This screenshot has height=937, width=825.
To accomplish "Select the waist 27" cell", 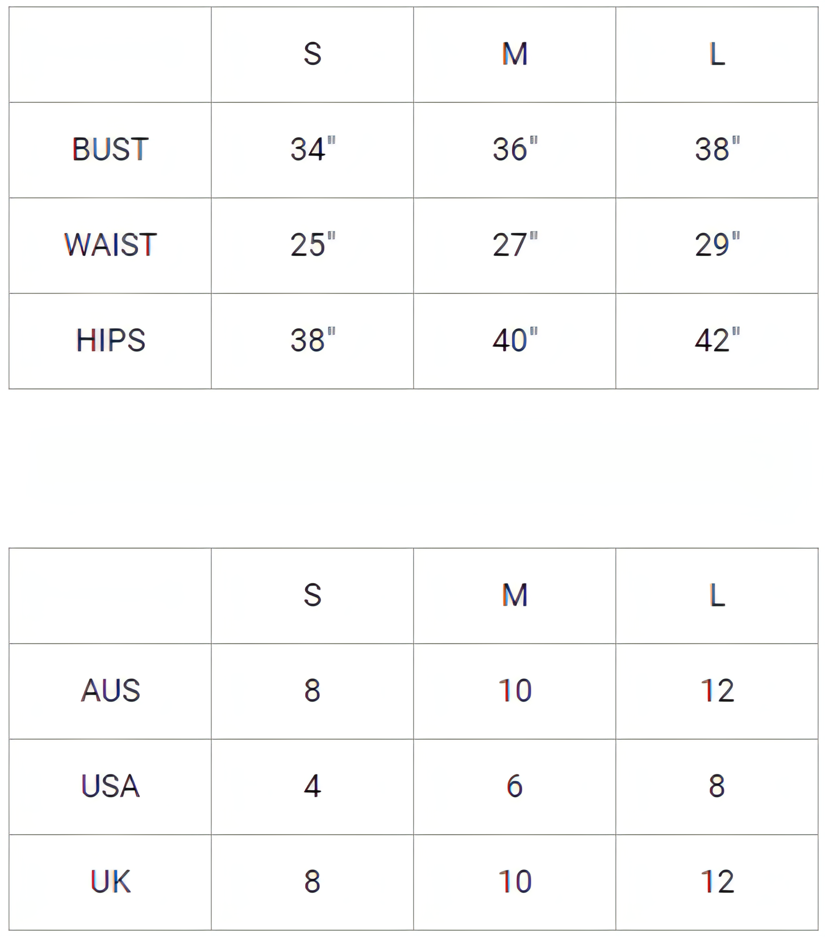I will pos(514,245).
